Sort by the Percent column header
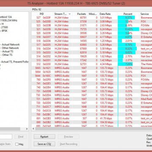This screenshot has height=152, width=152. (128, 14)
